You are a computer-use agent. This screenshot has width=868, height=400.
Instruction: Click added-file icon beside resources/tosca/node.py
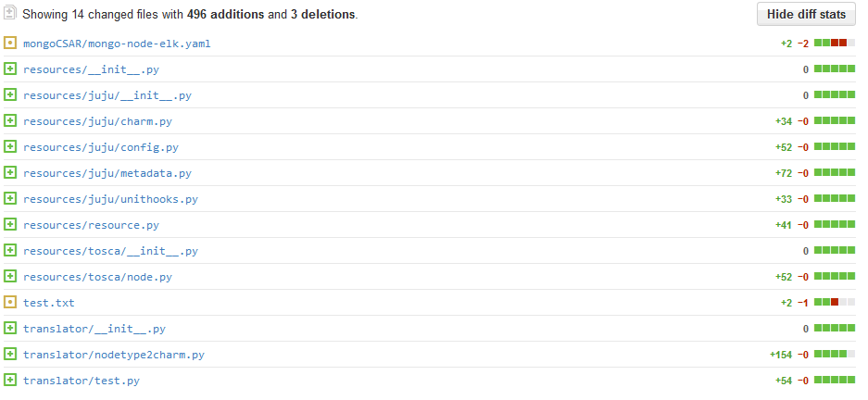pyautogui.click(x=10, y=277)
